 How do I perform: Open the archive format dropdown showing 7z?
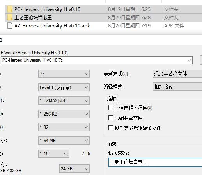(x=64, y=74)
